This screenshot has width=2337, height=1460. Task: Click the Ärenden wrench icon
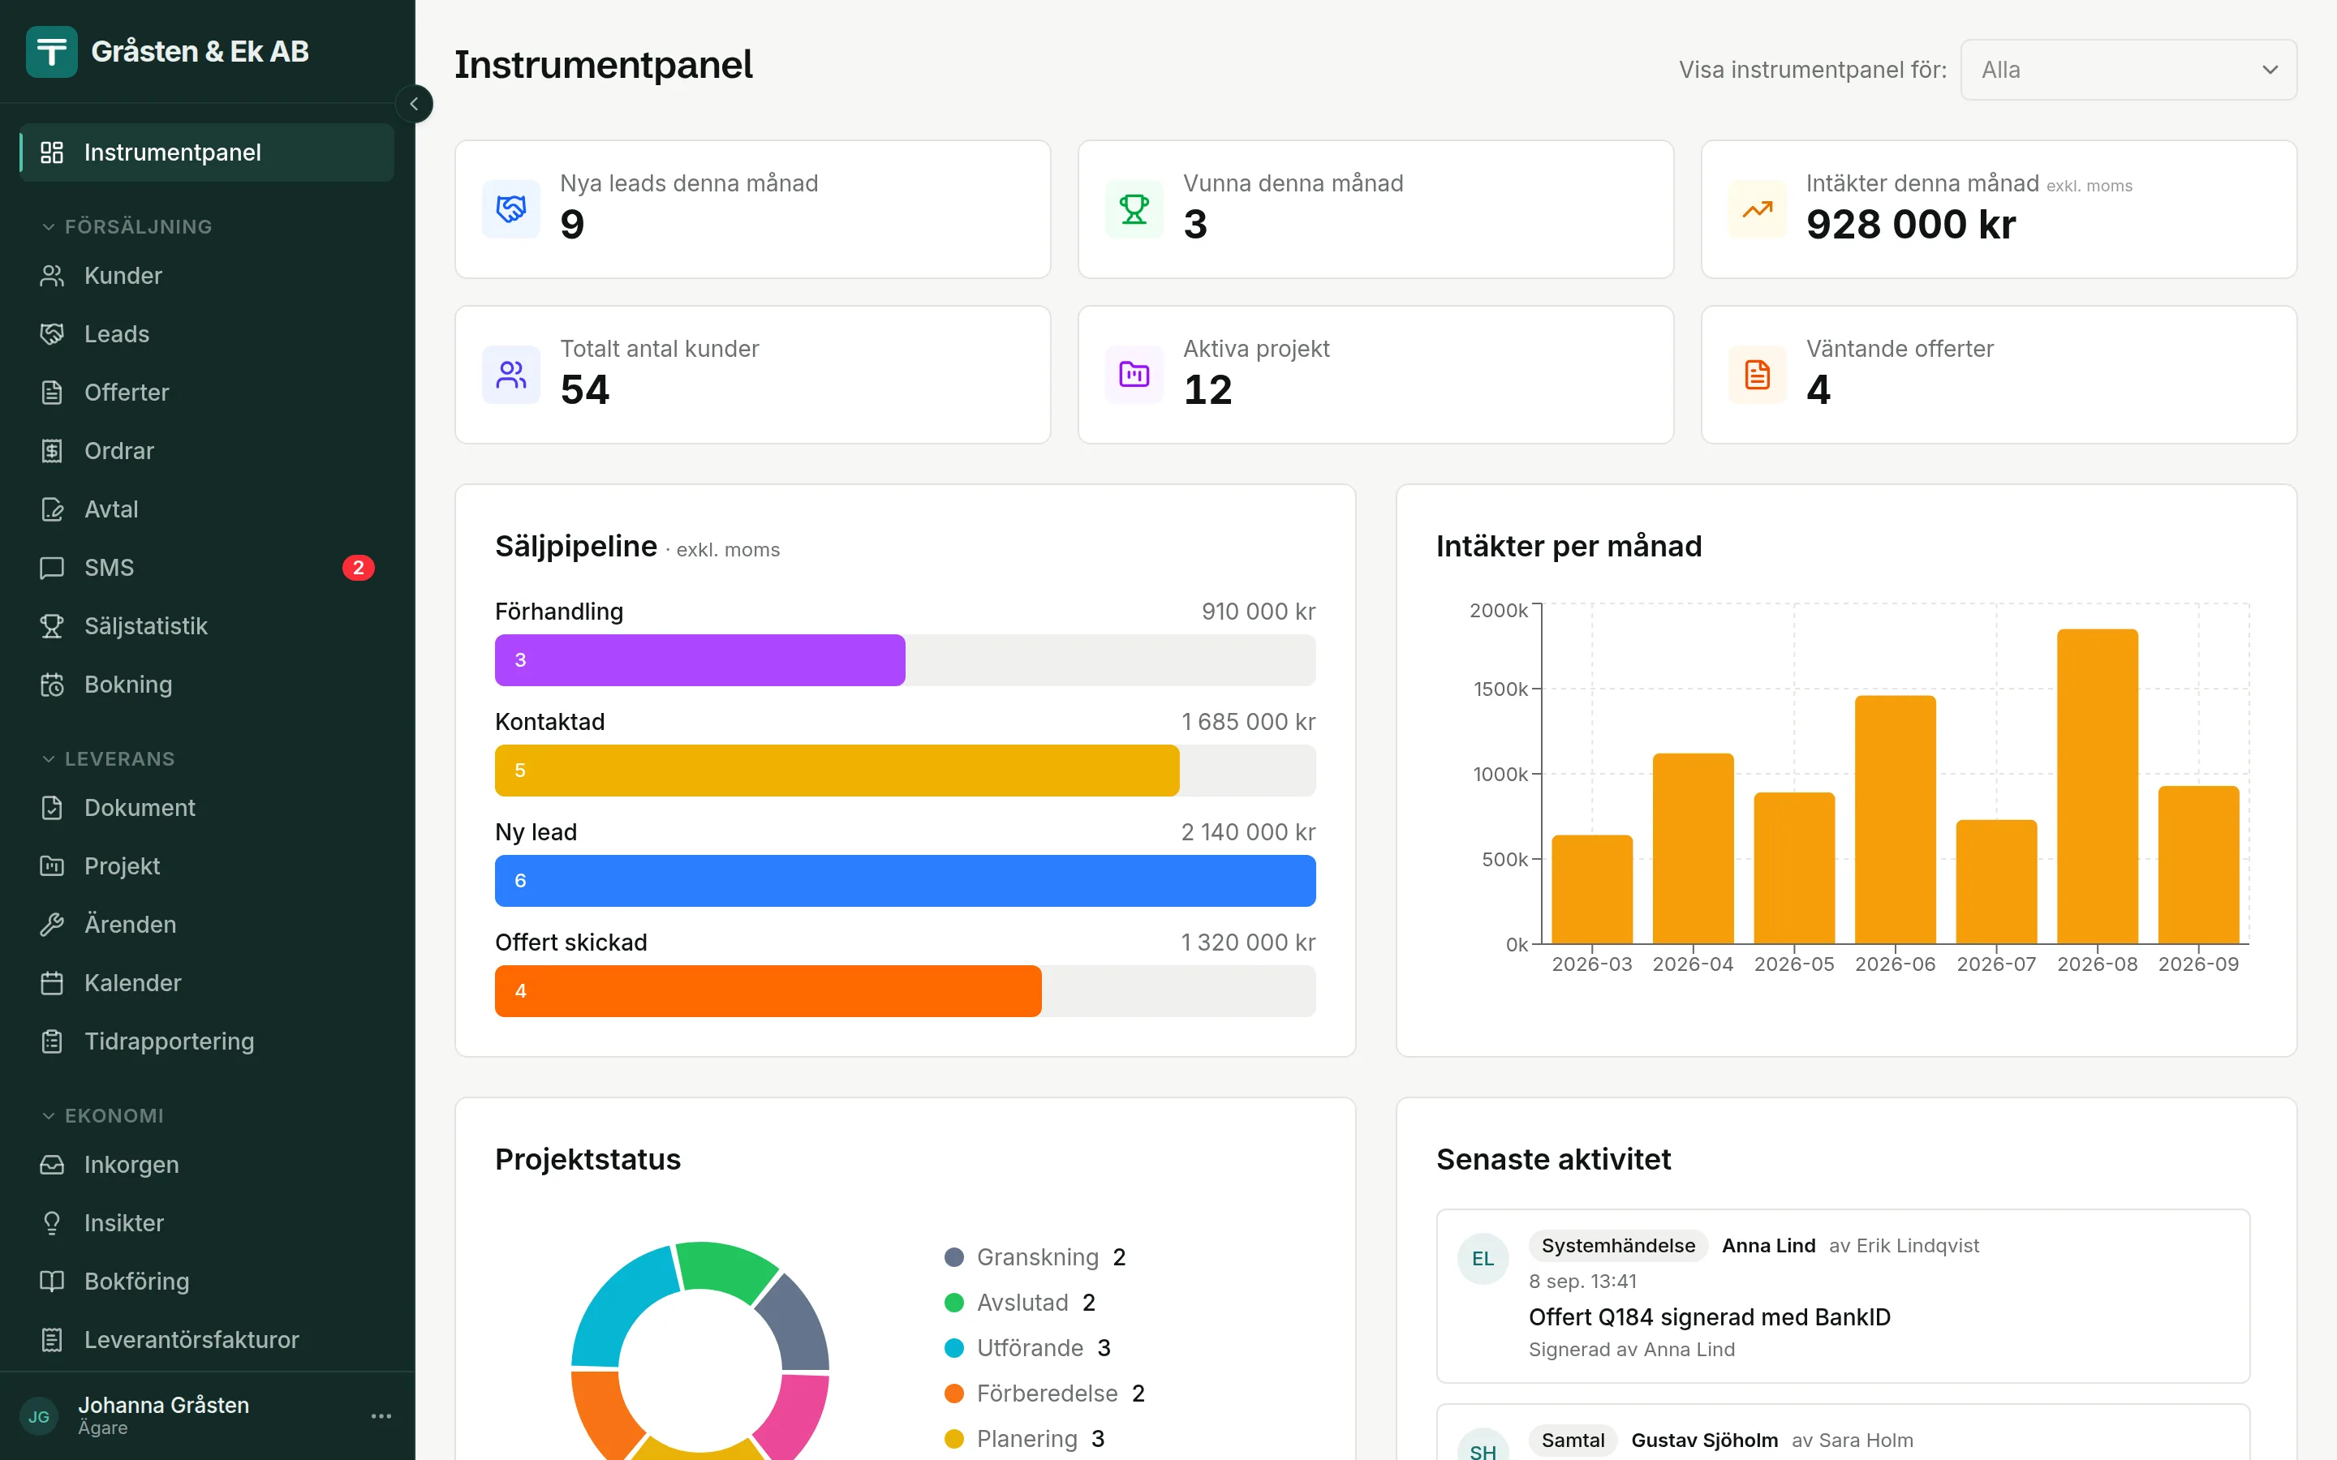click(x=52, y=925)
